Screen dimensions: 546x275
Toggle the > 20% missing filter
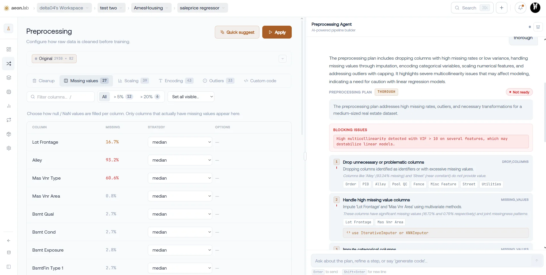[x=150, y=97]
